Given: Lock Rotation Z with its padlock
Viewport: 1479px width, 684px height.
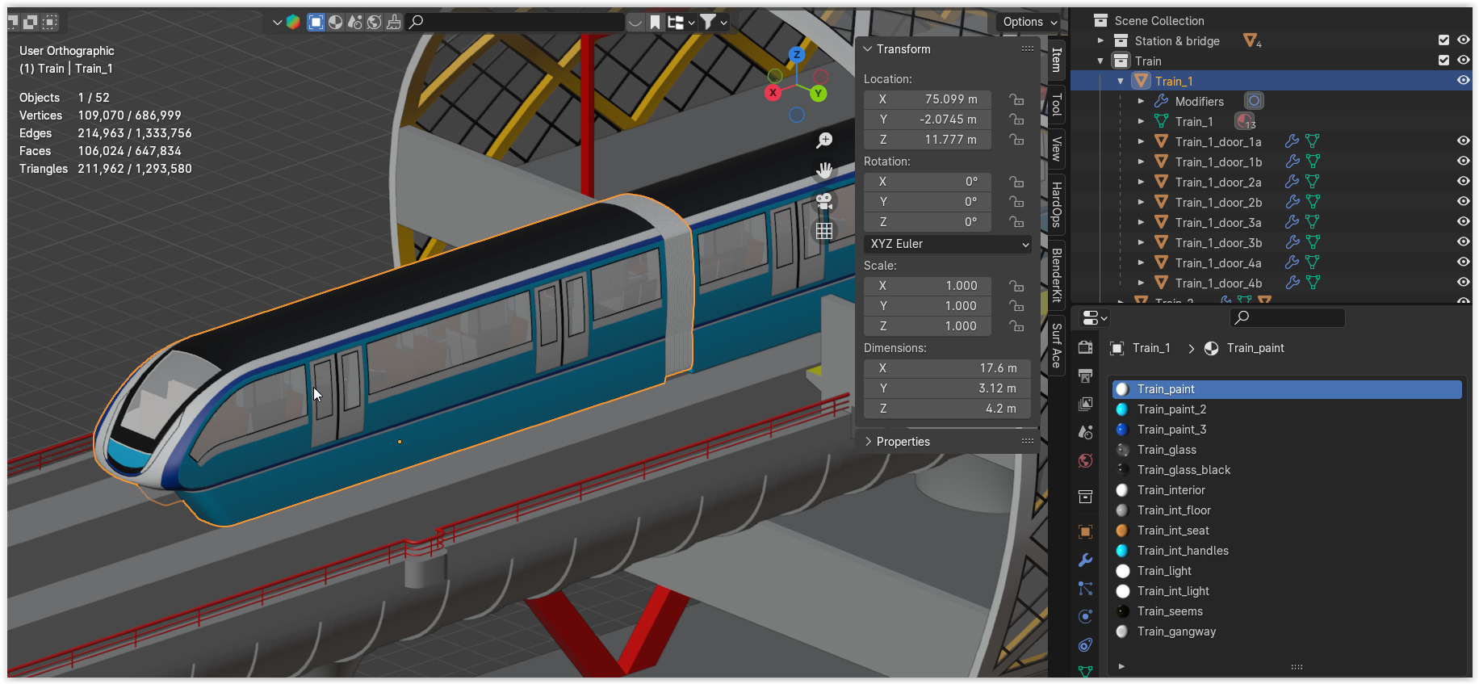Looking at the screenshot, I should pyautogui.click(x=1016, y=222).
